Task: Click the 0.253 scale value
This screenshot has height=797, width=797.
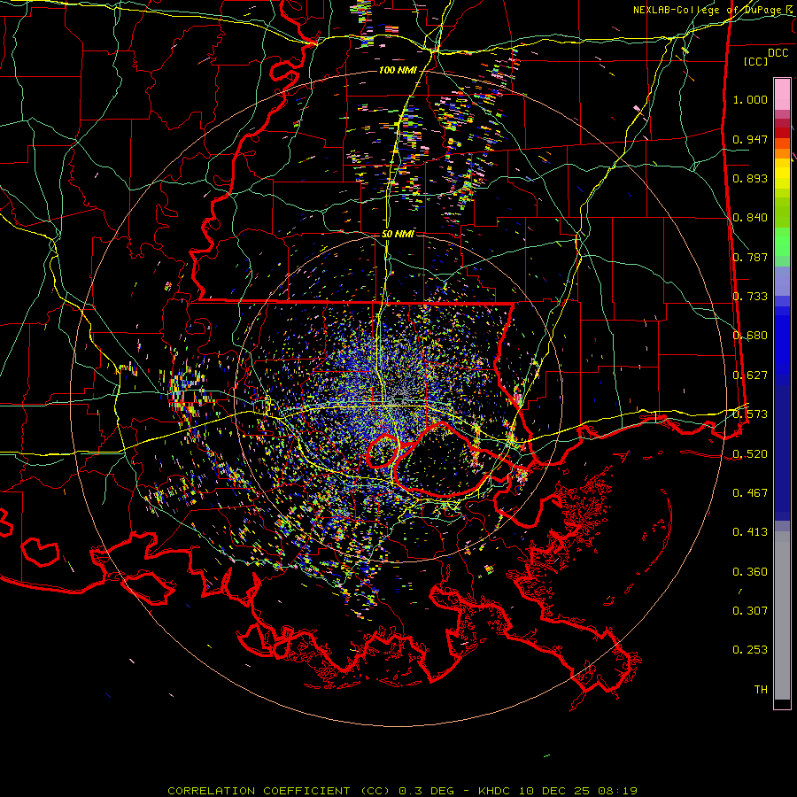Action: [750, 650]
